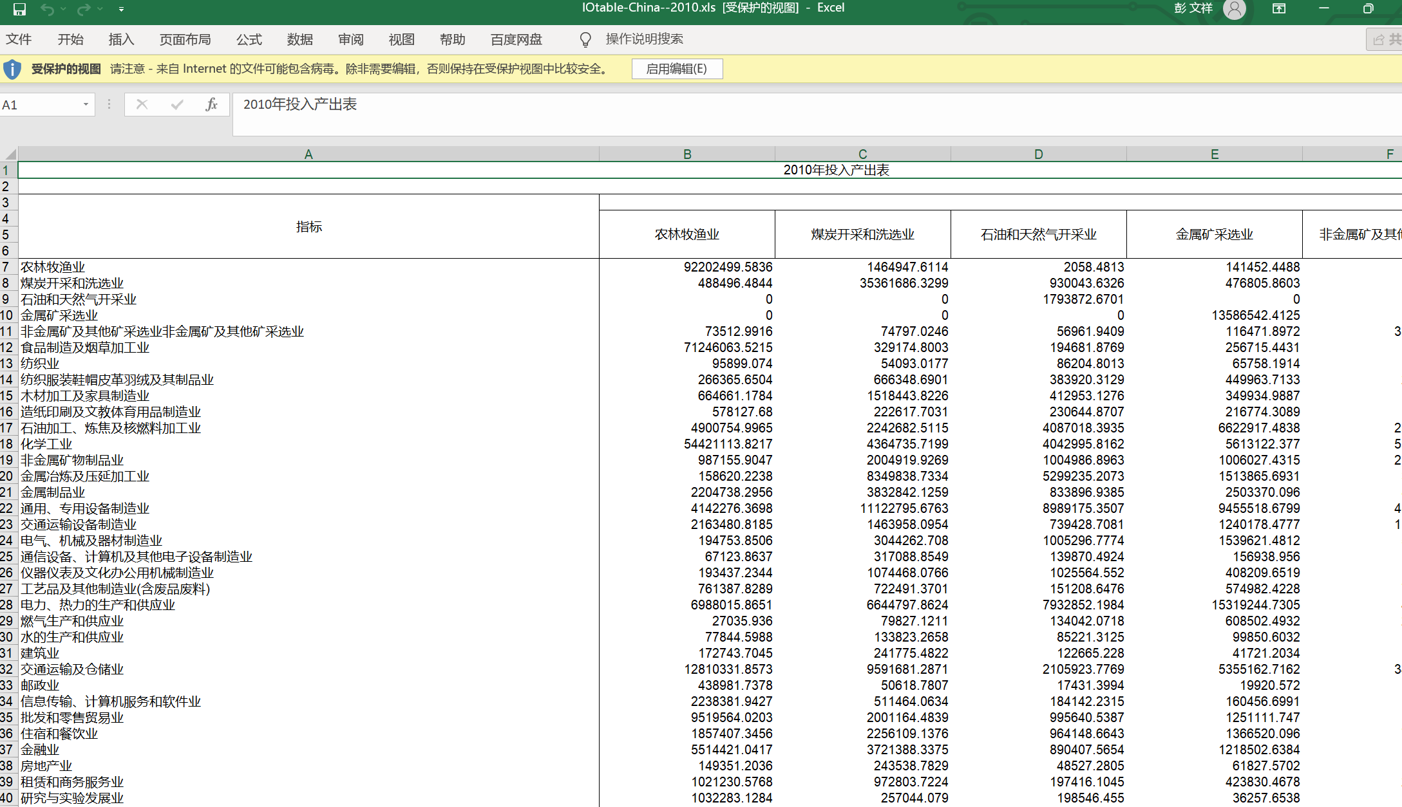Screen dimensions: 1402x807
Task: Open Customize Quick Access Toolbar dropdown
Action: coord(121,9)
